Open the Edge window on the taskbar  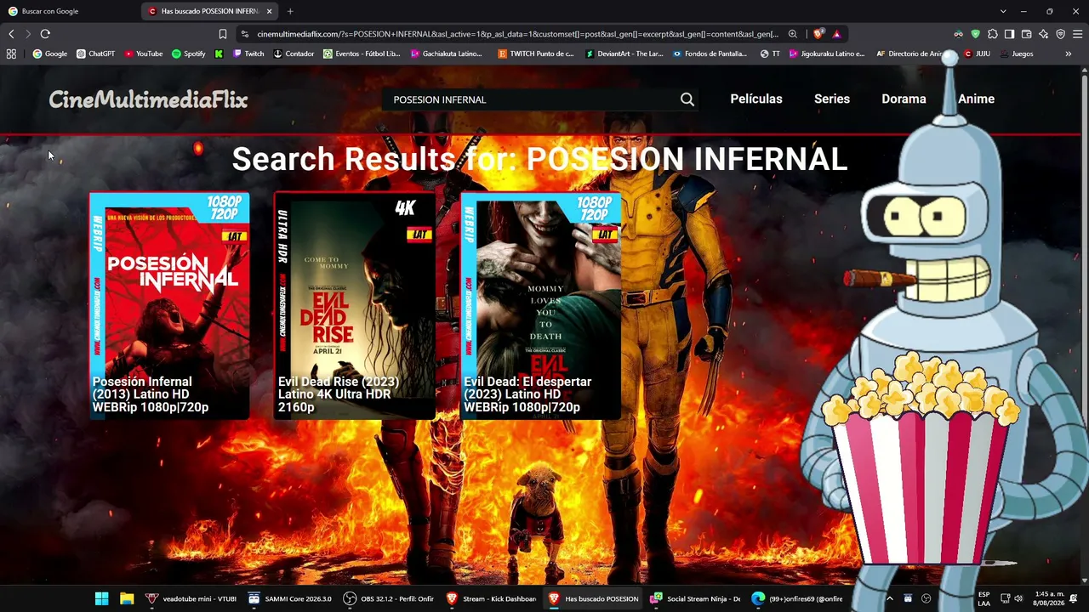[x=797, y=598]
